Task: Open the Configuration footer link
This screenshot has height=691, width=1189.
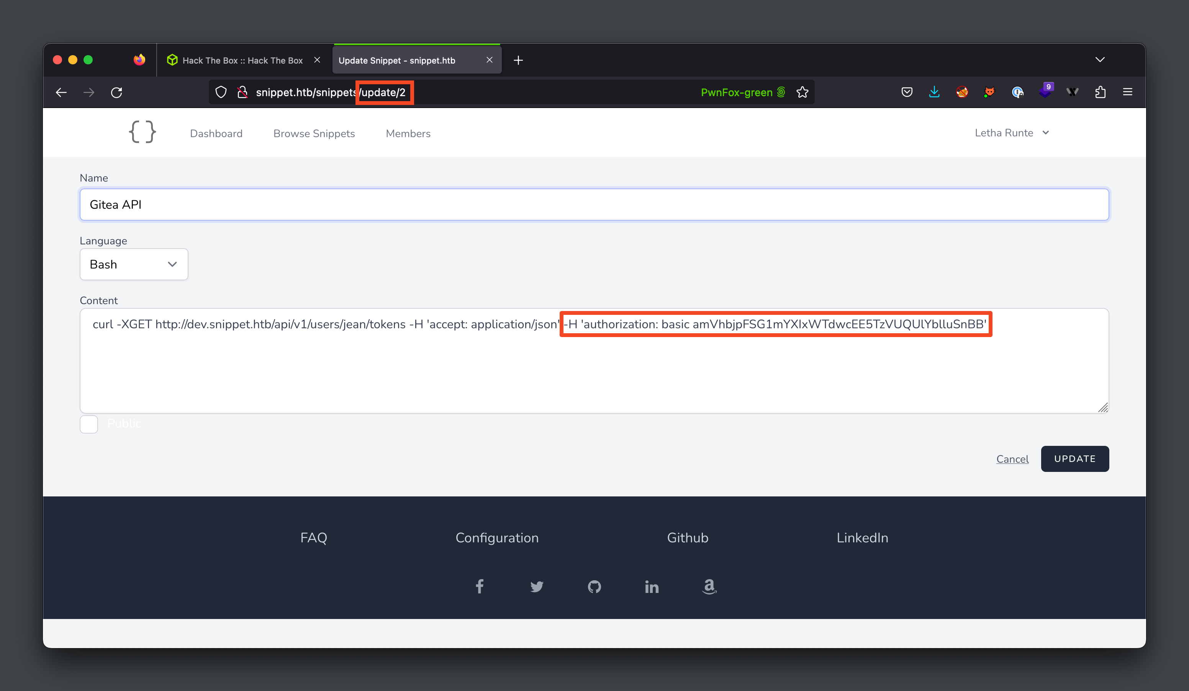Action: click(497, 538)
